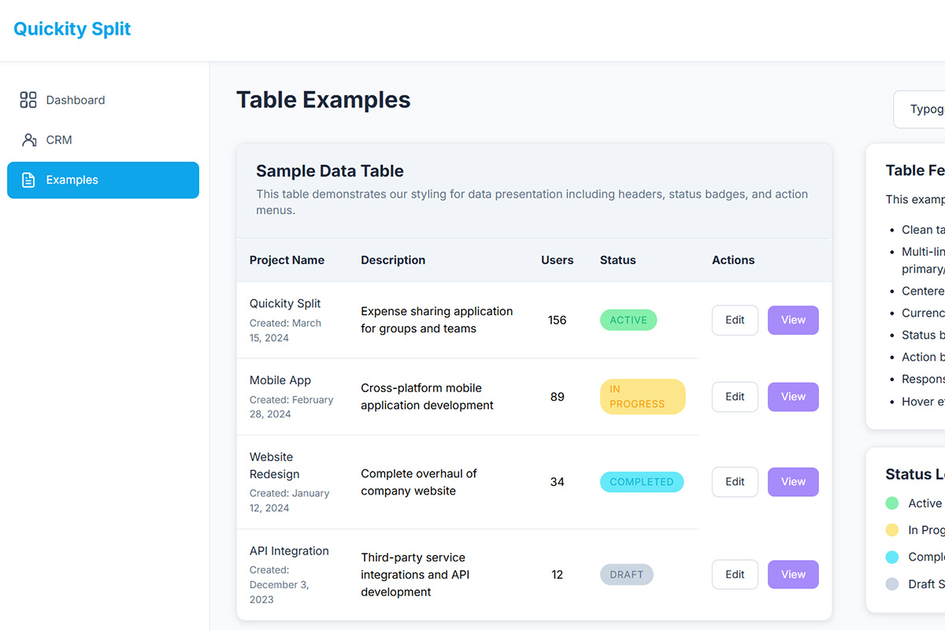Click the Website Redesign project name
The height and width of the screenshot is (630, 945).
click(275, 465)
